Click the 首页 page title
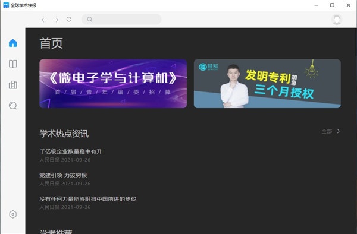Screen dimensions: 357x234 click(51, 43)
